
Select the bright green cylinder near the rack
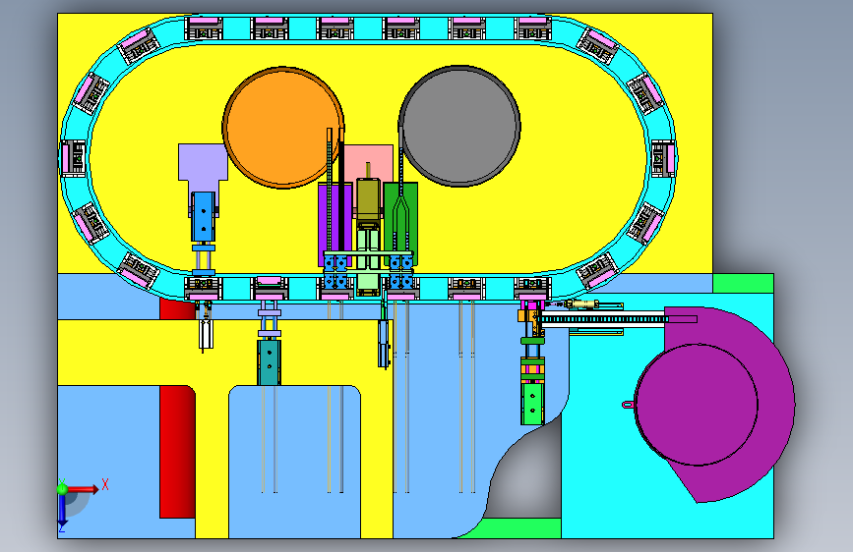(x=532, y=405)
